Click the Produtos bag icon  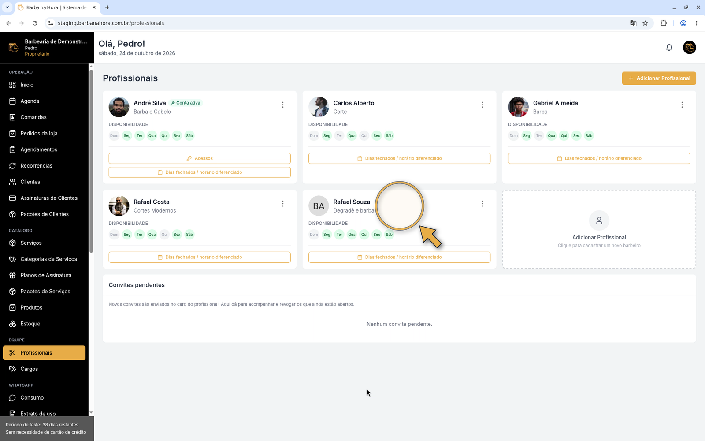click(12, 307)
